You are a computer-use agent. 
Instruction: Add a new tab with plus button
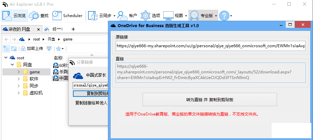coord(73,29)
